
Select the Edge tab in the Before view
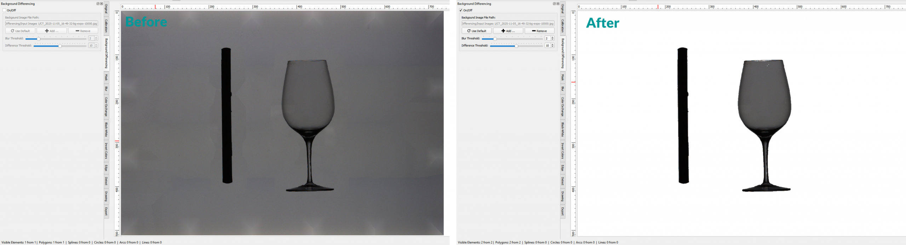pyautogui.click(x=106, y=168)
